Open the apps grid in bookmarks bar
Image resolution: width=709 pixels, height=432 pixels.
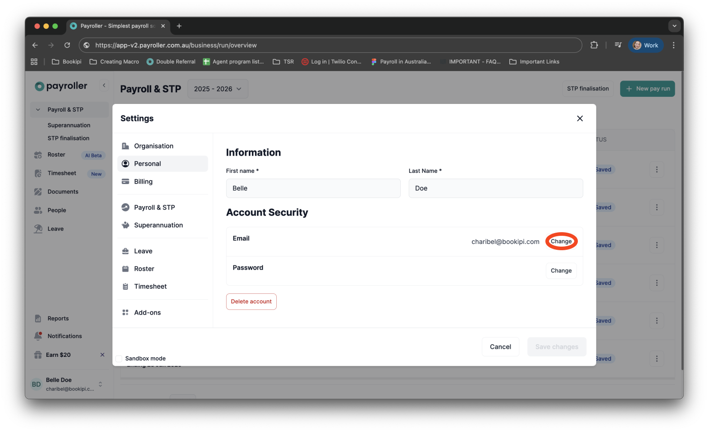click(34, 62)
